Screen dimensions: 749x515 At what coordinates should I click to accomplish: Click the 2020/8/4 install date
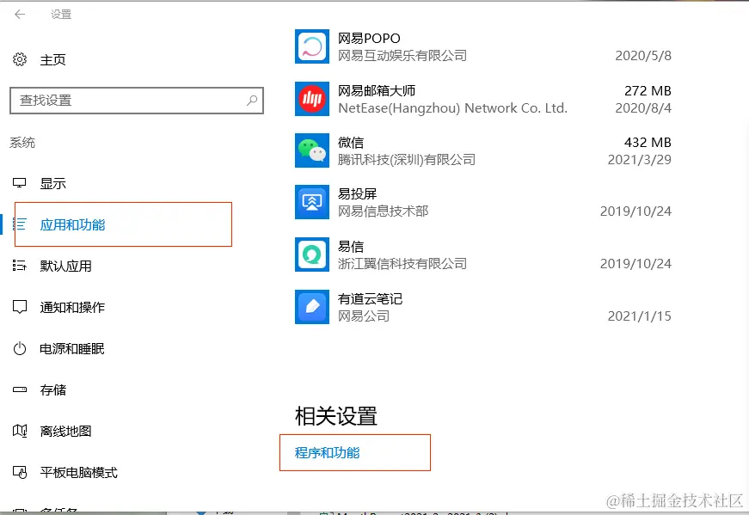click(643, 108)
